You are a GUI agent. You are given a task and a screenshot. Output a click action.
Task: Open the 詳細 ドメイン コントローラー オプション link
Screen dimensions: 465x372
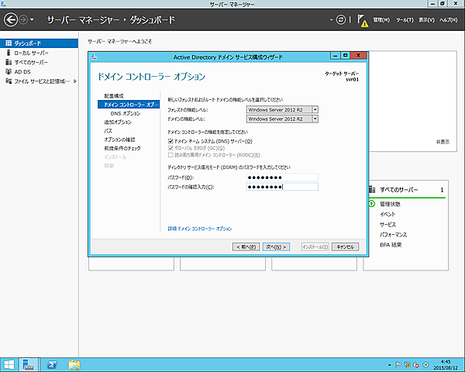click(199, 229)
